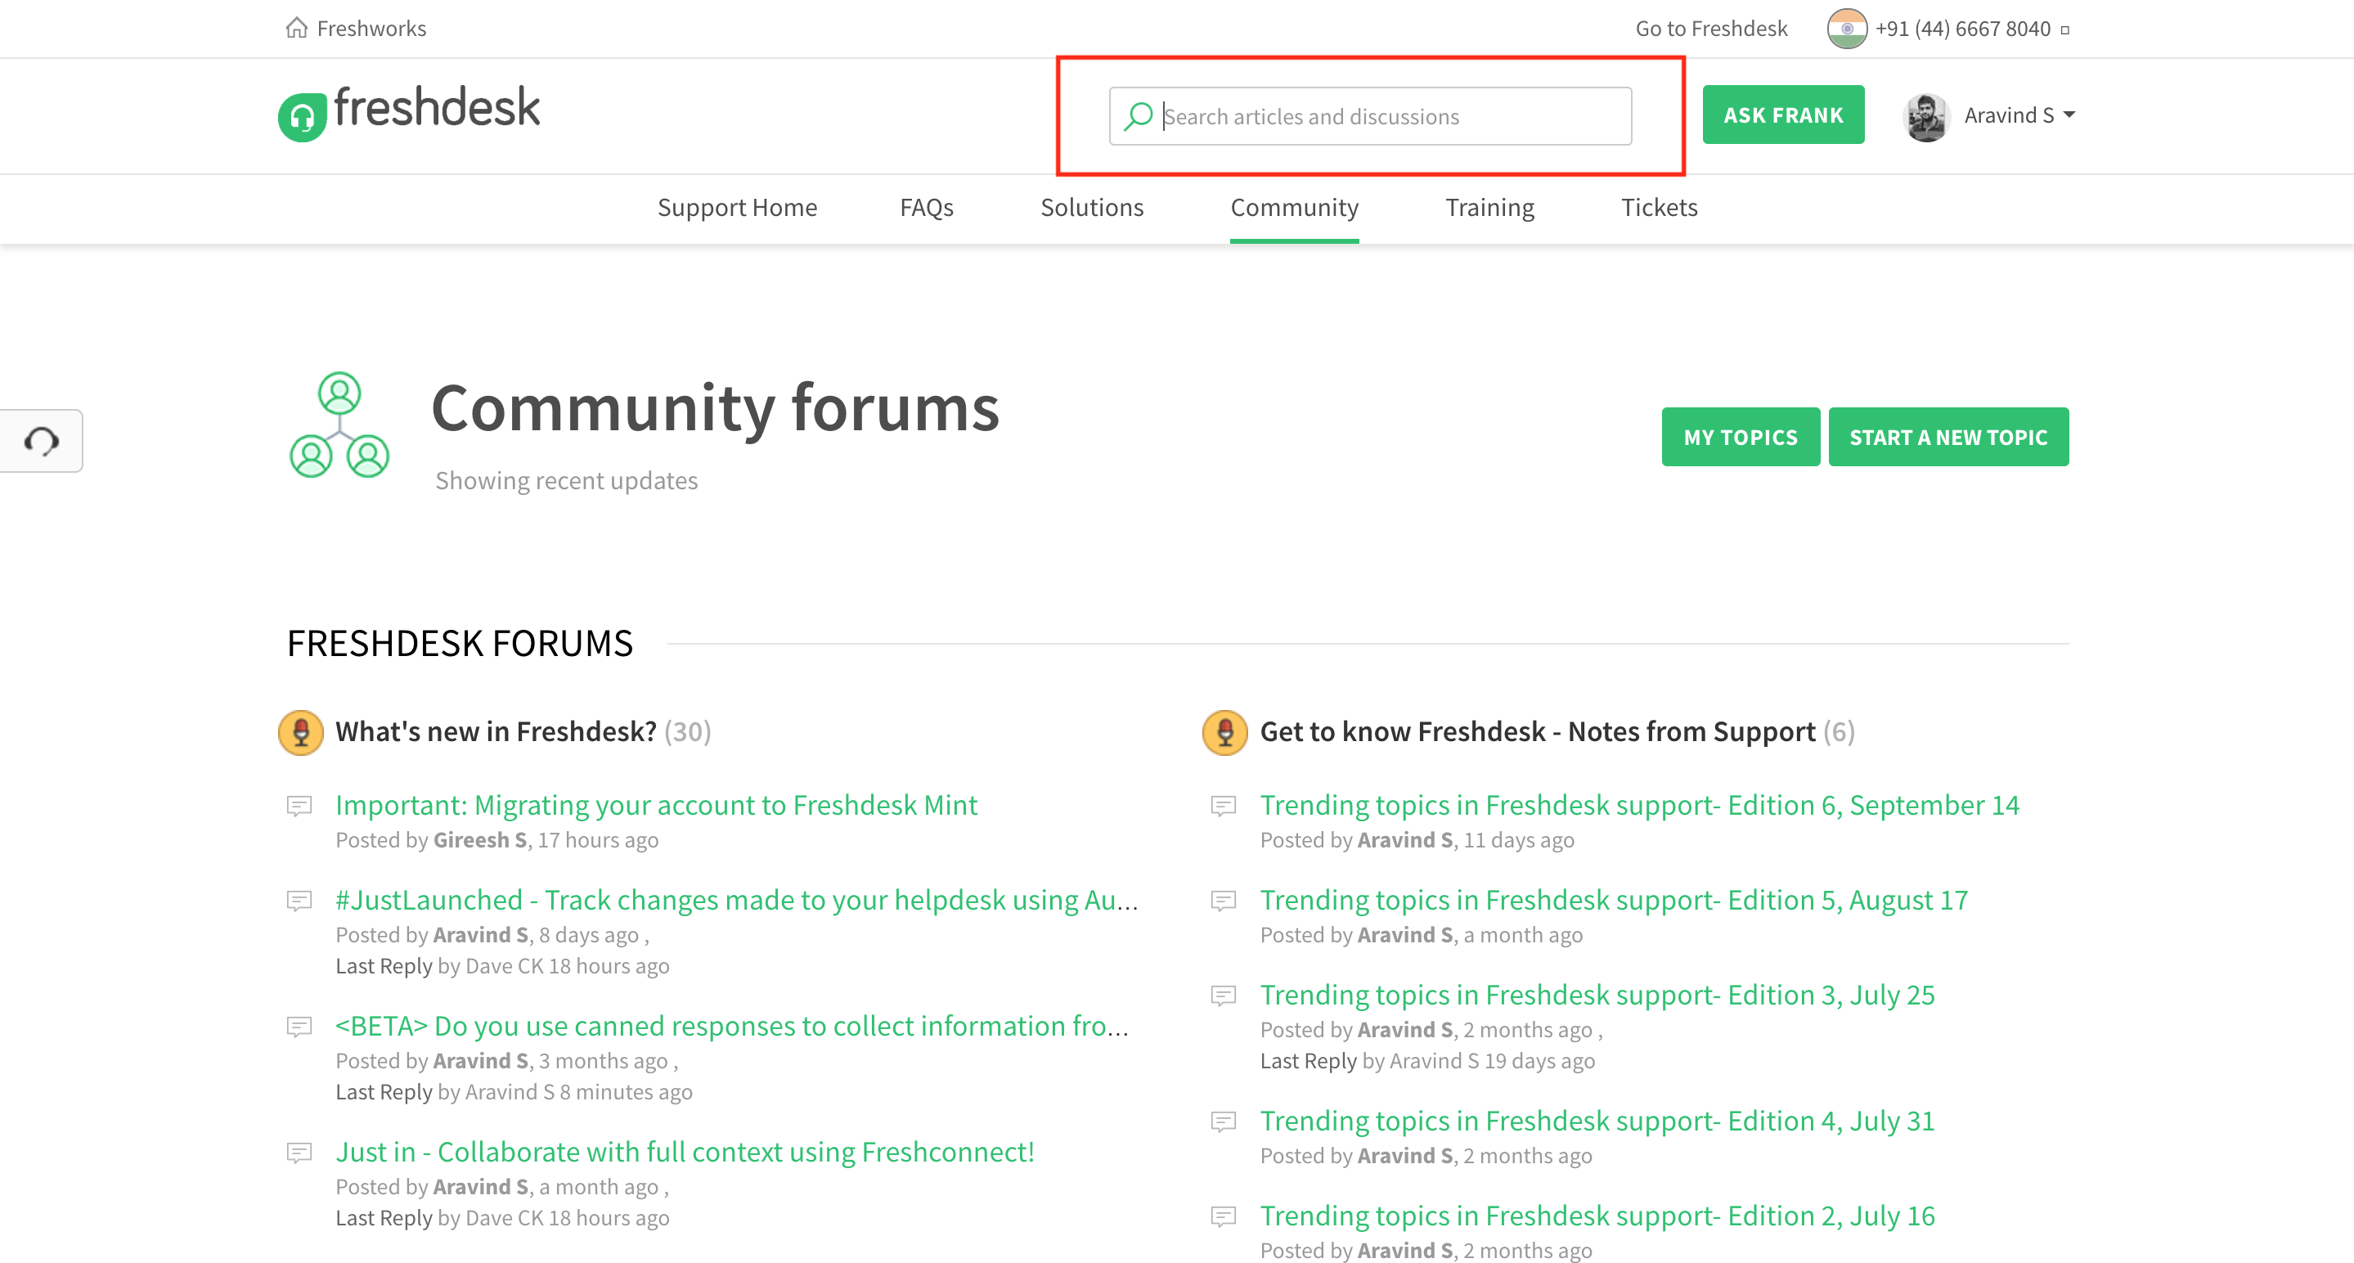Expand the phone number dropdown
Screen dimensions: 2354x1263
tap(2064, 30)
